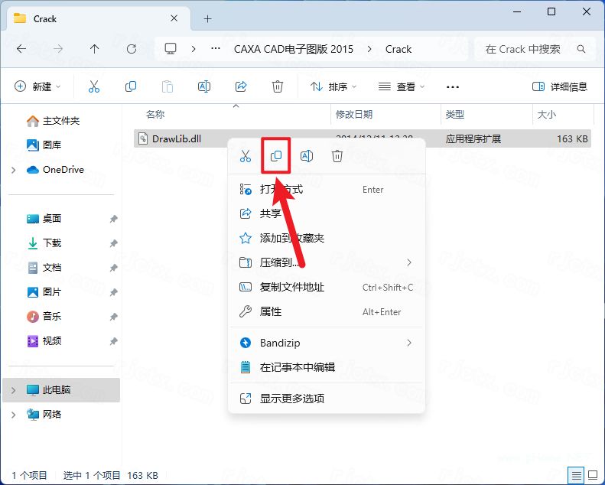
Task: Delete the file via the context menu trash icon
Action: [x=337, y=156]
